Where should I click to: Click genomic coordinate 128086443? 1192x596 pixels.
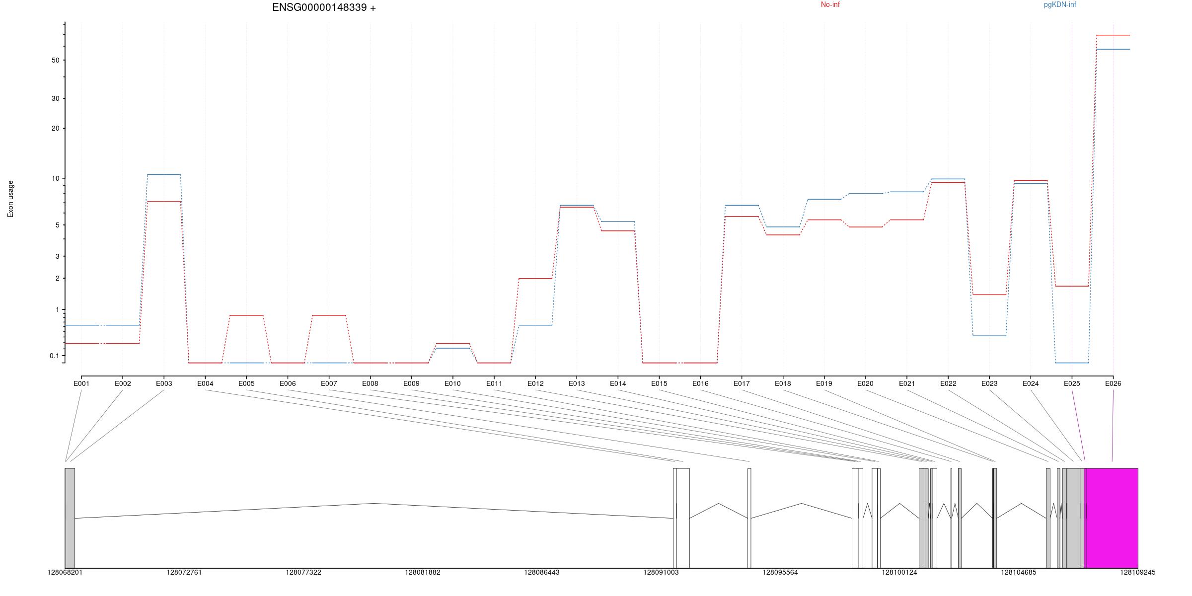(542, 572)
